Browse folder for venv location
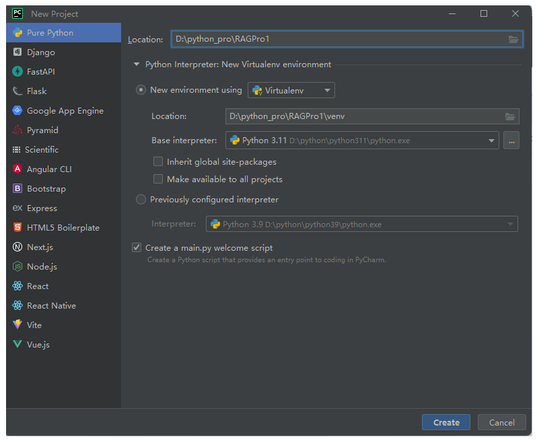The width and height of the screenshot is (537, 441). click(x=510, y=117)
